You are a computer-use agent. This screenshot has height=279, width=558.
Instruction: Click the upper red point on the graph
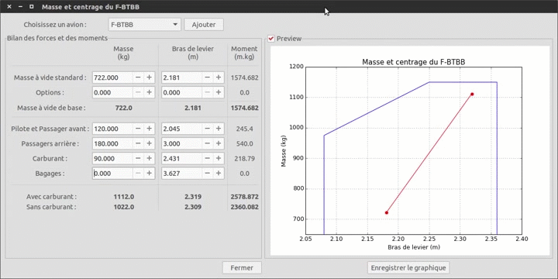coord(472,95)
